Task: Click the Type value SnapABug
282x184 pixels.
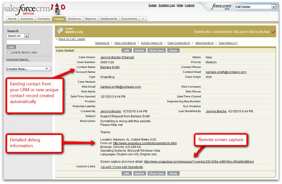Action: pyautogui.click(x=108, y=77)
